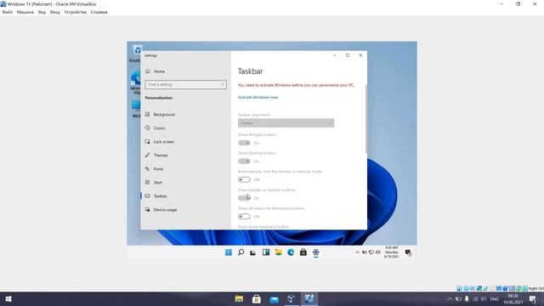Image resolution: width=544 pixels, height=306 pixels.
Task: Open host File Explorer taskbar icon
Action: tap(239, 298)
